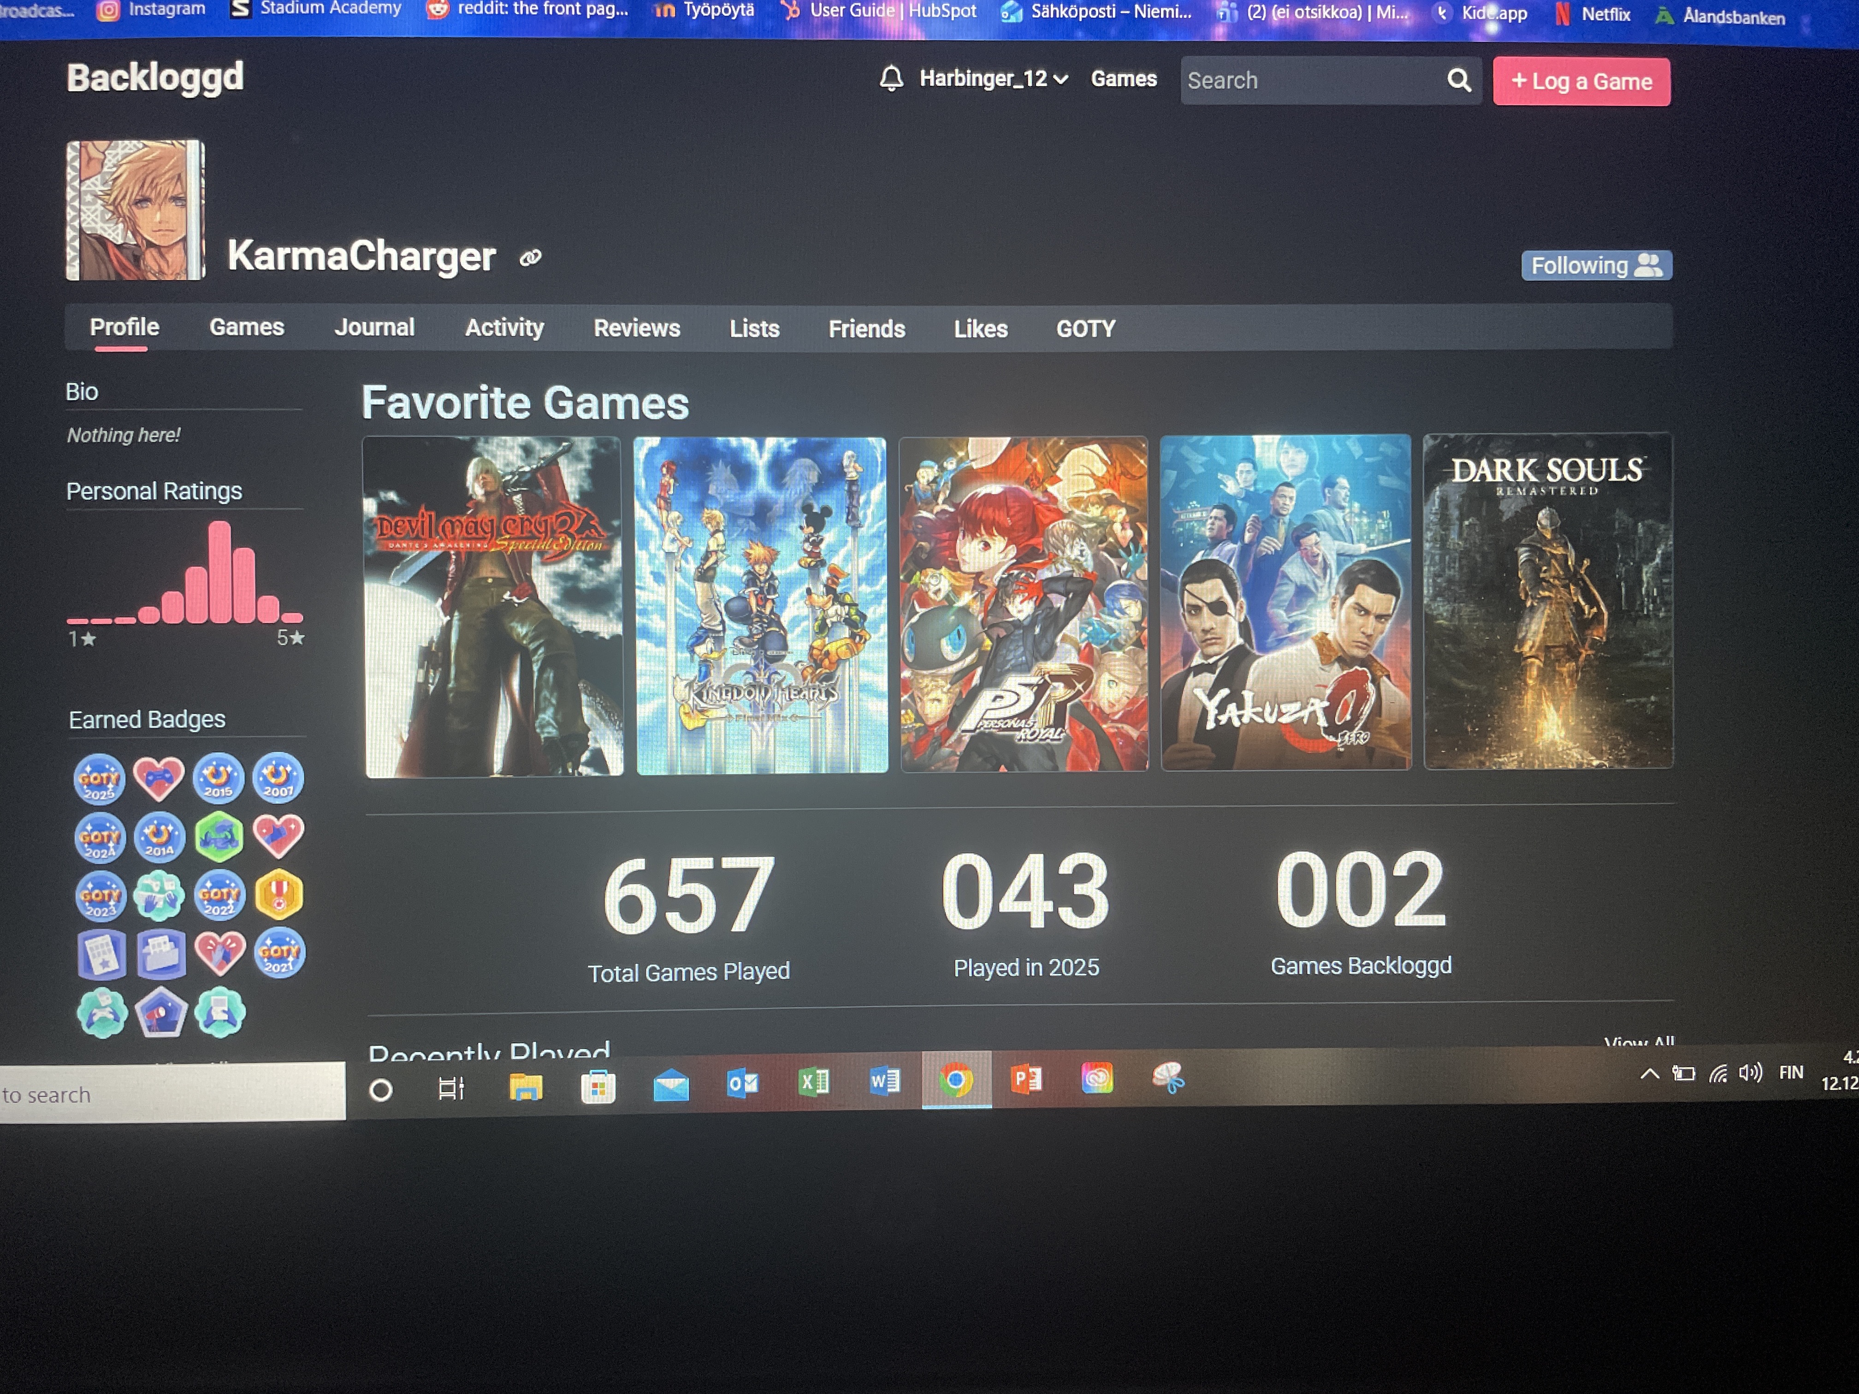Image resolution: width=1859 pixels, height=1394 pixels.
Task: Open Microsoft Store from the taskbar
Action: click(598, 1087)
